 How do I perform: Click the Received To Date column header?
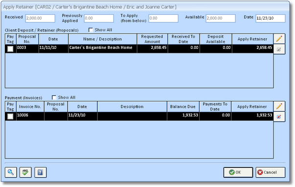click(x=183, y=39)
